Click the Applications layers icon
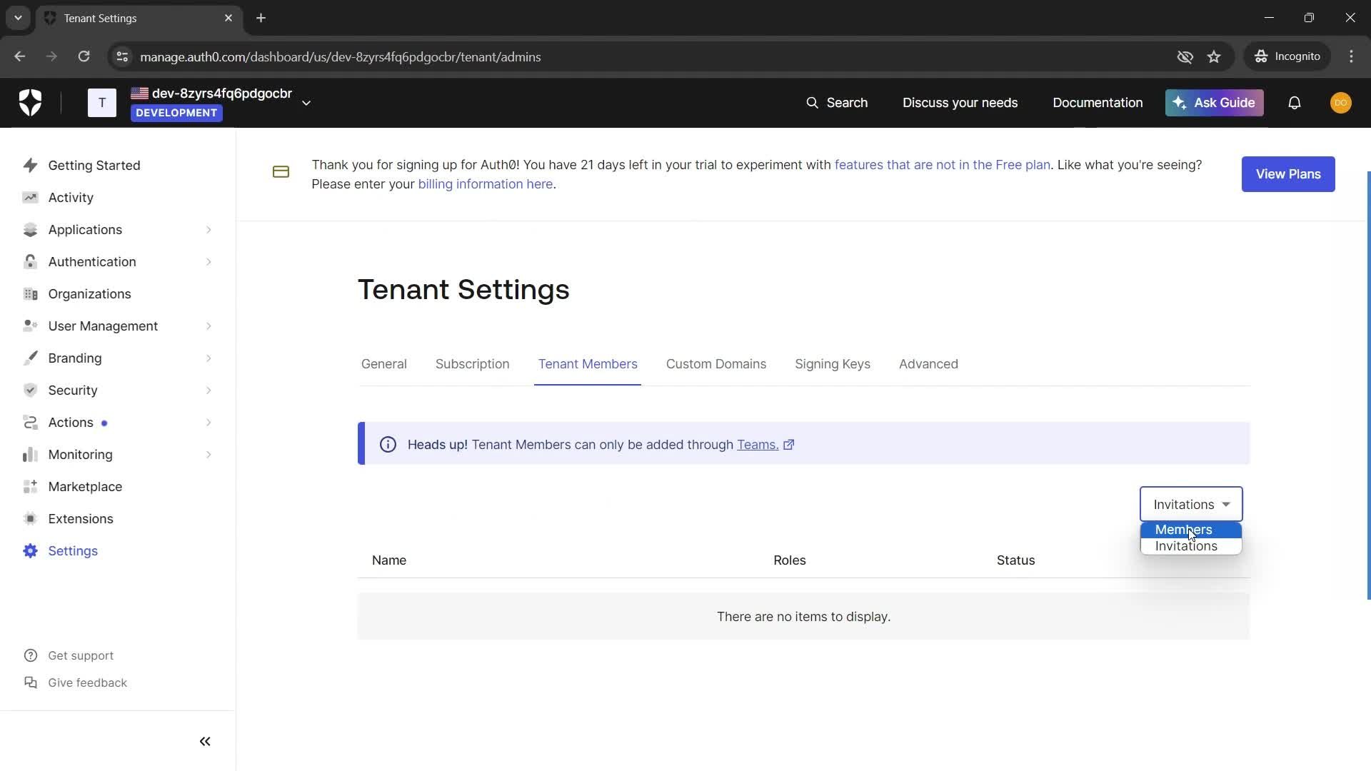 pos(30,229)
